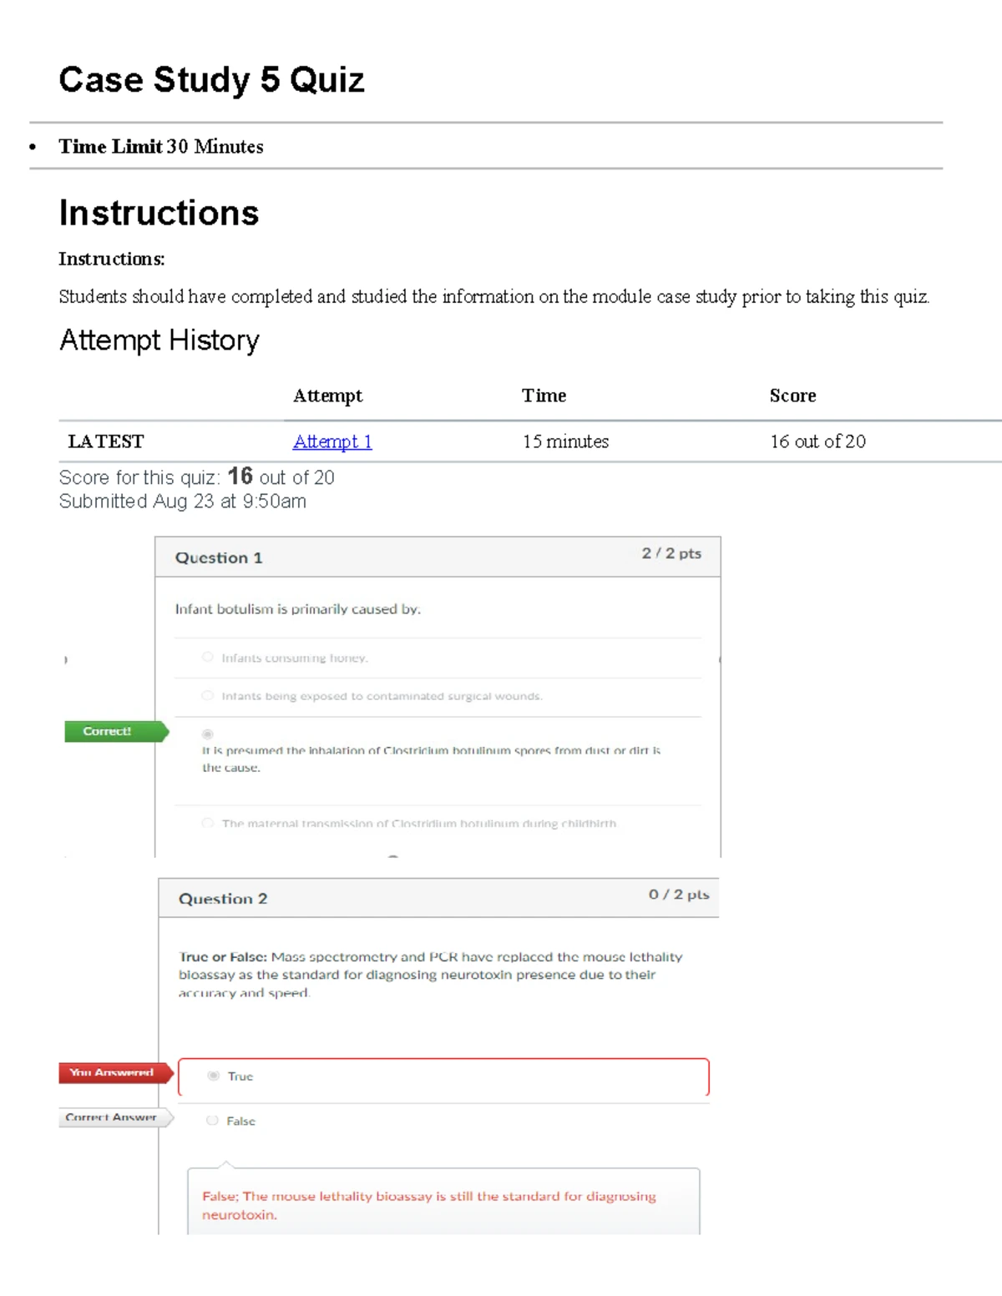Click the 'Score' column header
This screenshot has width=1002, height=1296.
pyautogui.click(x=792, y=396)
